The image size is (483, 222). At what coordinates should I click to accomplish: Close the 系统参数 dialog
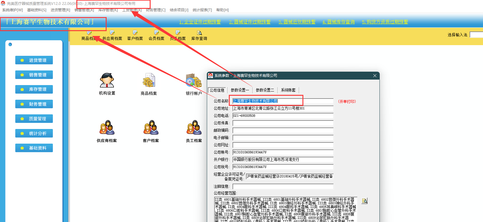click(375, 76)
